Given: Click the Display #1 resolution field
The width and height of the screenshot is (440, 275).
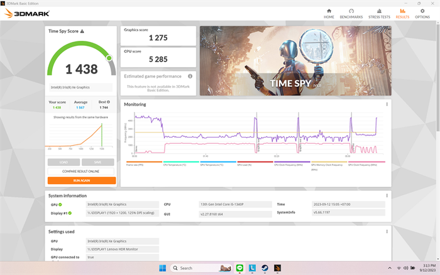Looking at the screenshot, I should coord(123,213).
